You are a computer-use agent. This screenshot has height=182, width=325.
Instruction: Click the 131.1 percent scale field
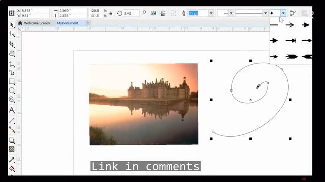[x=95, y=16]
